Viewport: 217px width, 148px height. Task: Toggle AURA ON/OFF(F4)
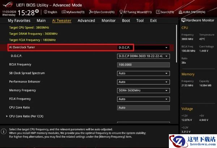tap(192, 12)
